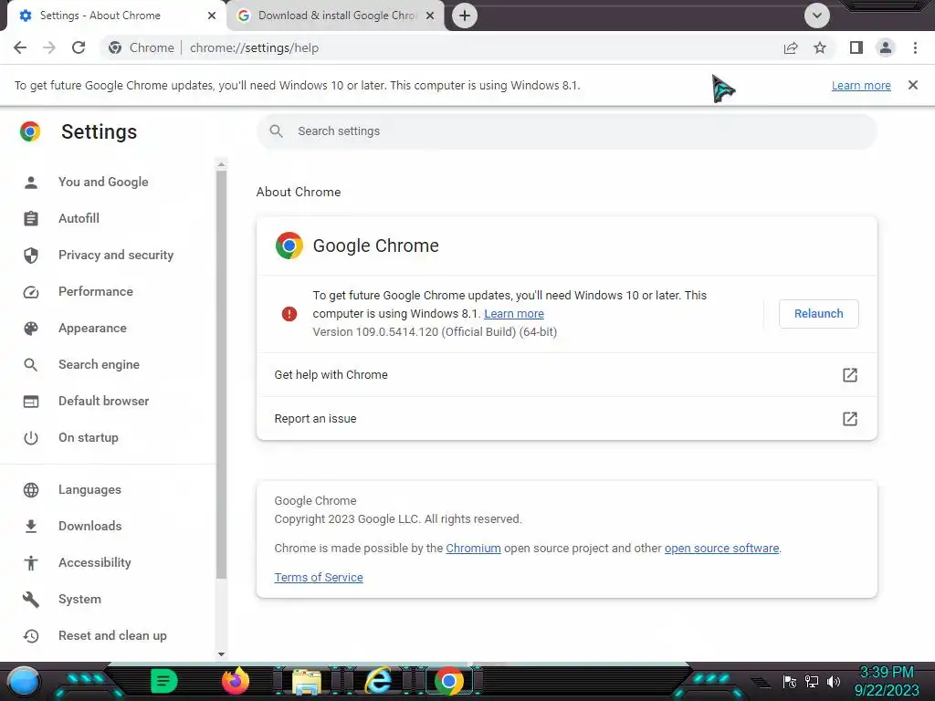The height and width of the screenshot is (701, 935).
Task: Click the sidebar scrollbar up arrow
Action: 221,164
